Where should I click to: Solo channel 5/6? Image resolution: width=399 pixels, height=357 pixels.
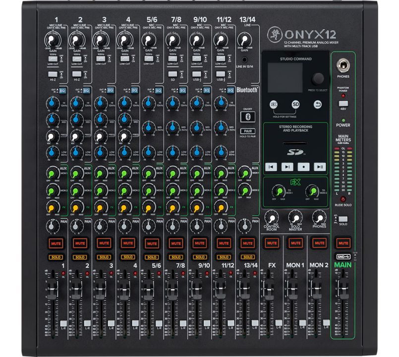(x=152, y=257)
